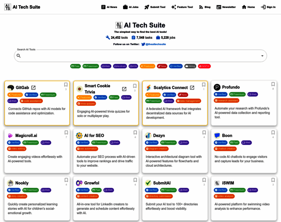Image resolution: width=281 pixels, height=222 pixels.
Task: Open the AI News menu item
Action: click(x=109, y=7)
